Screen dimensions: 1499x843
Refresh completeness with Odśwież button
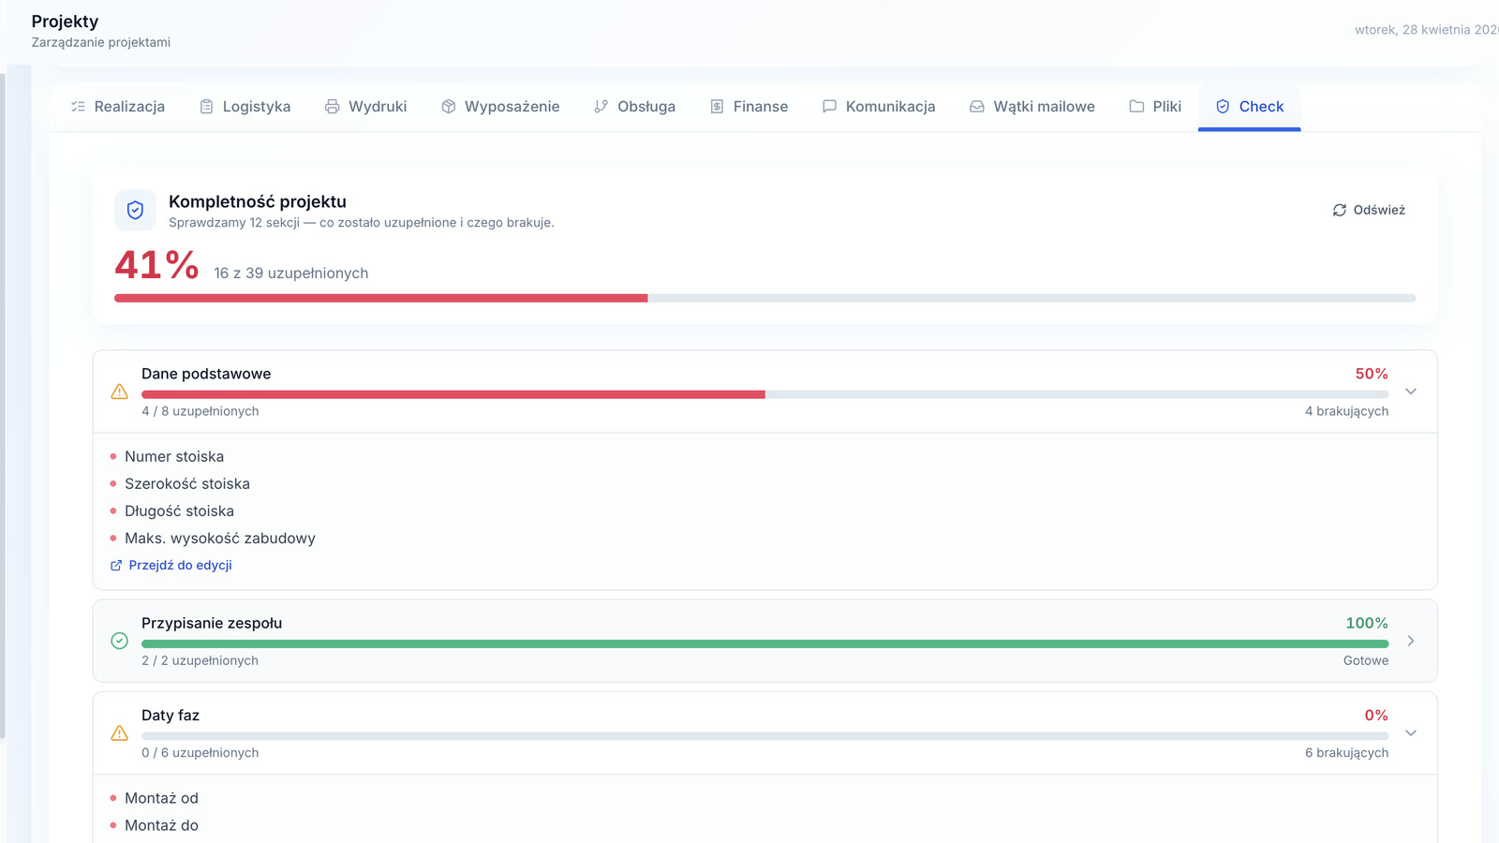click(1369, 210)
